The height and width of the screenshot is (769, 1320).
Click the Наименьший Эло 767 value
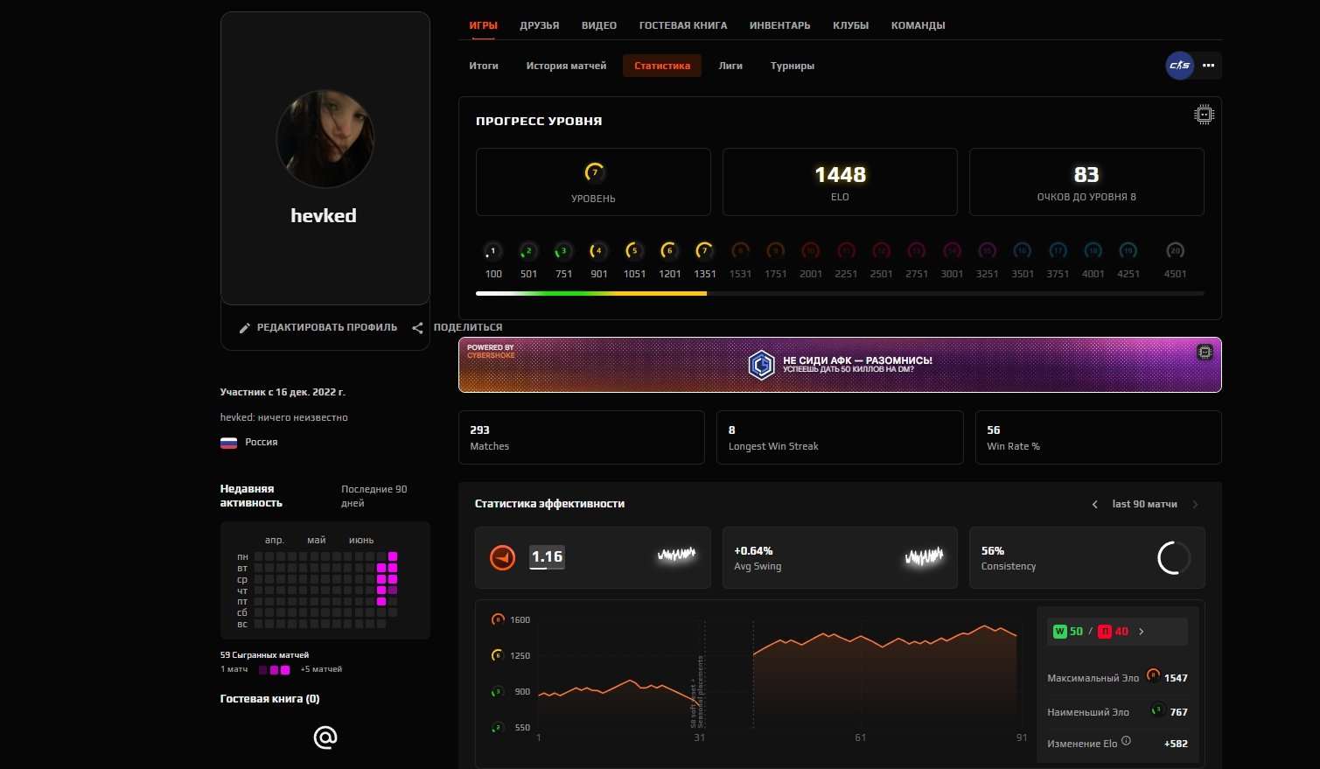(1178, 712)
